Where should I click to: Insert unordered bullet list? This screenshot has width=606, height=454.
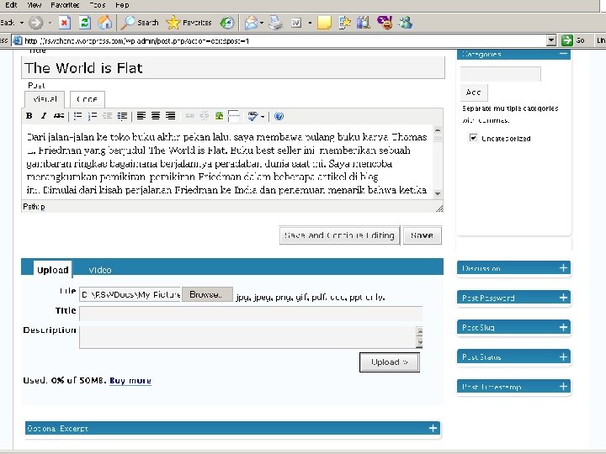77,116
